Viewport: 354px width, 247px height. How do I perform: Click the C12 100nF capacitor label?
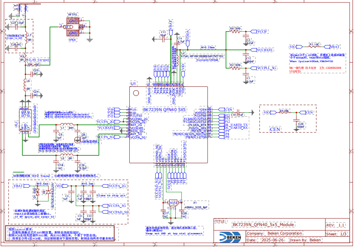pos(250,60)
